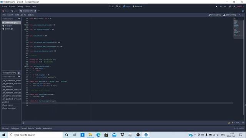The image size is (246, 138).
Task: Play a custom scene
Action: [234, 7]
